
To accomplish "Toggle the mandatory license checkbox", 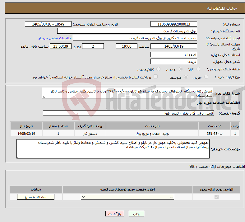I will point(216,197).
